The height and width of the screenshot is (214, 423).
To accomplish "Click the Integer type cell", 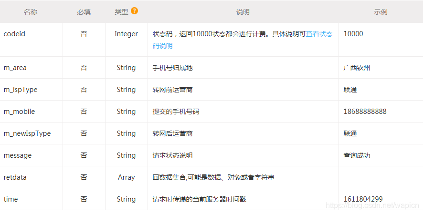I will click(126, 34).
